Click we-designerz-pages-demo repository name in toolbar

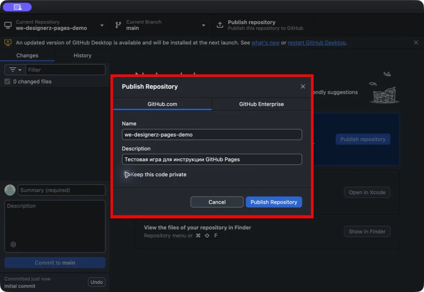click(51, 28)
